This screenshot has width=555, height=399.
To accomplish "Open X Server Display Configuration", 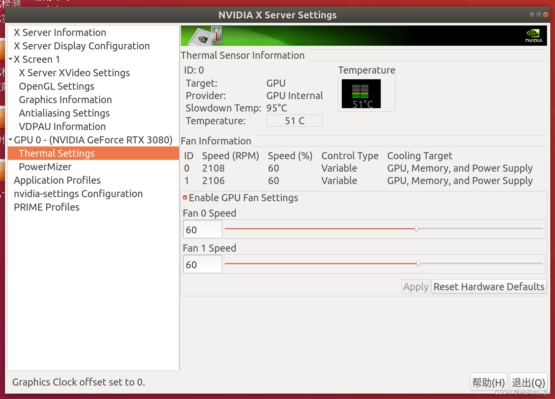I will 82,46.
